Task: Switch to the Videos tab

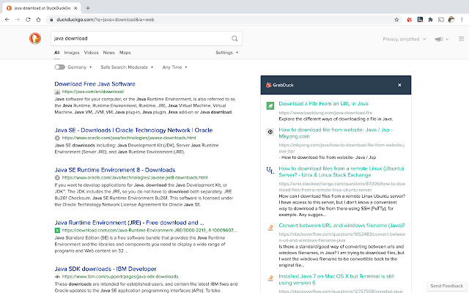Action: [91, 53]
